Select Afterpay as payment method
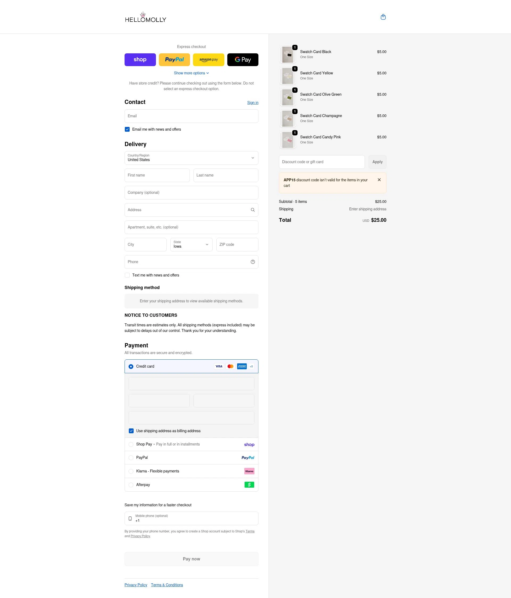This screenshot has width=511, height=598. click(x=131, y=485)
